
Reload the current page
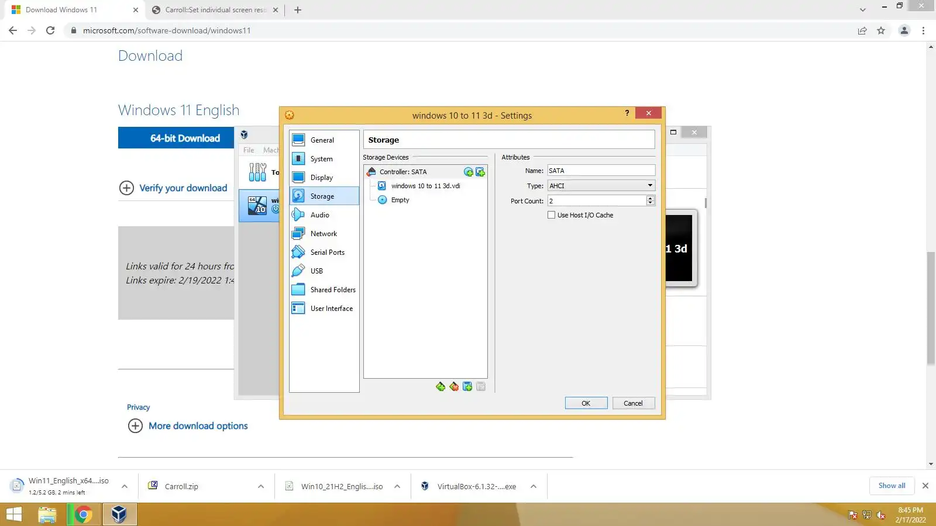tap(50, 30)
